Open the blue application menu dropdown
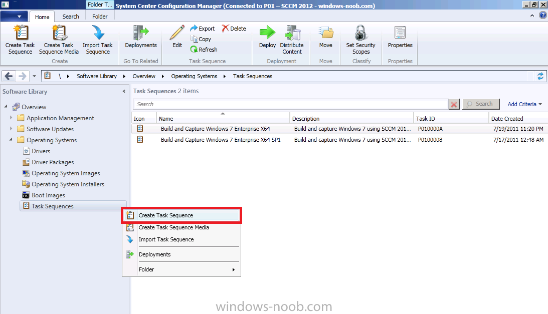548x314 pixels. (x=14, y=17)
